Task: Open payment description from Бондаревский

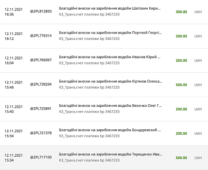Action: 110,130
